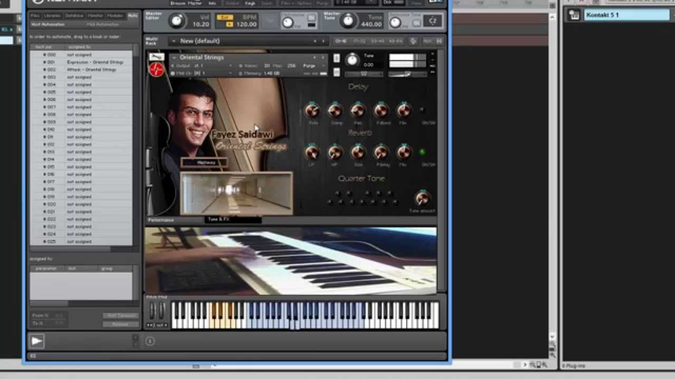
Task: Switch to the Performance instrument tab
Action: (x=161, y=220)
